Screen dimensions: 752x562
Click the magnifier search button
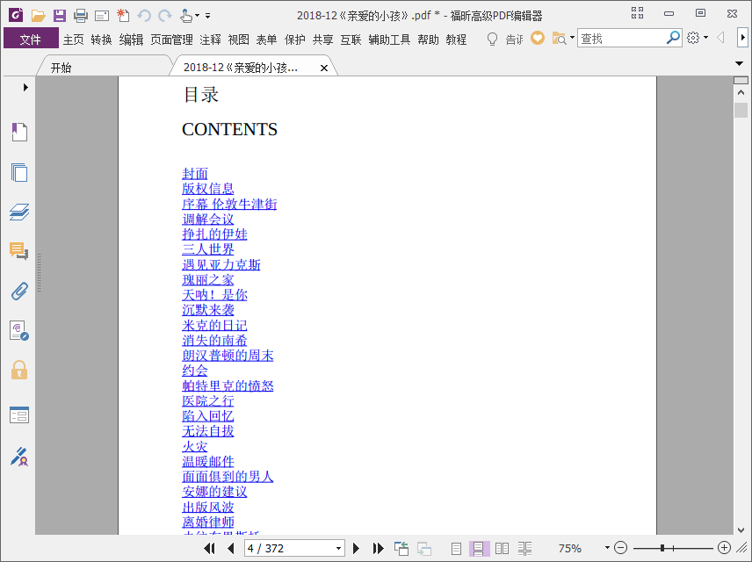[x=673, y=38]
